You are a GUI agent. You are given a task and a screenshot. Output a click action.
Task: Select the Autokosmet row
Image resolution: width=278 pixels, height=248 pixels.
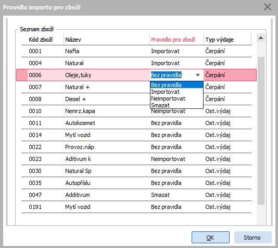click(136, 123)
